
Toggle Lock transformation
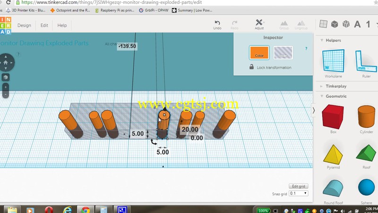click(270, 67)
